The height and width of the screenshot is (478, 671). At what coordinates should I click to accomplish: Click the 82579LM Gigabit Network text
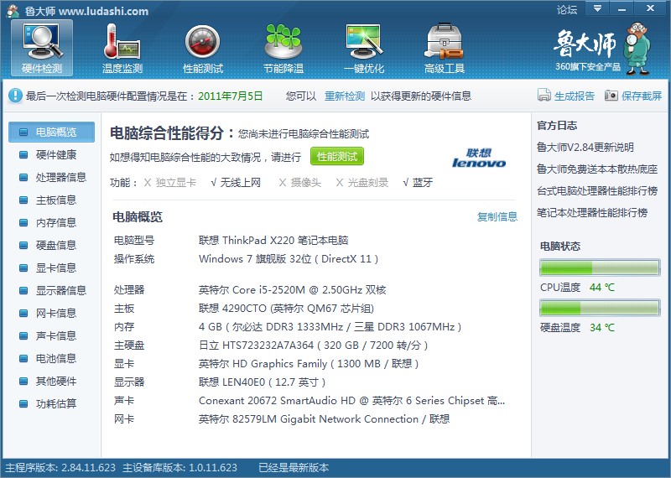[324, 419]
